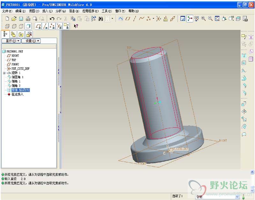Create a datum axis from the top toolbar
Screen dimensions: 255x200
[x=135, y=19]
